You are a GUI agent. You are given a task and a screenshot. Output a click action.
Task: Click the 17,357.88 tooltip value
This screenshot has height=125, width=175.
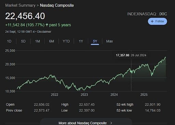123,55
